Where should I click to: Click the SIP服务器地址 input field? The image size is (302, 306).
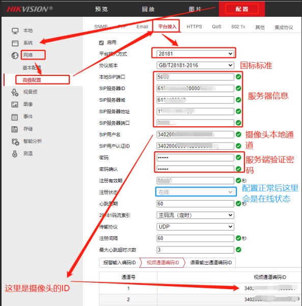195,111
